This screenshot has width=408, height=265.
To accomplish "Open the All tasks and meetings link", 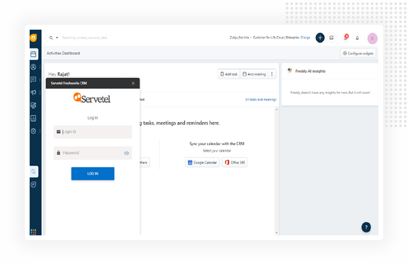I will [x=261, y=99].
